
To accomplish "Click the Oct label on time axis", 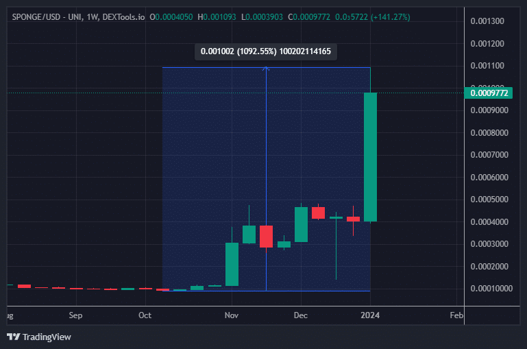I will 145,316.
